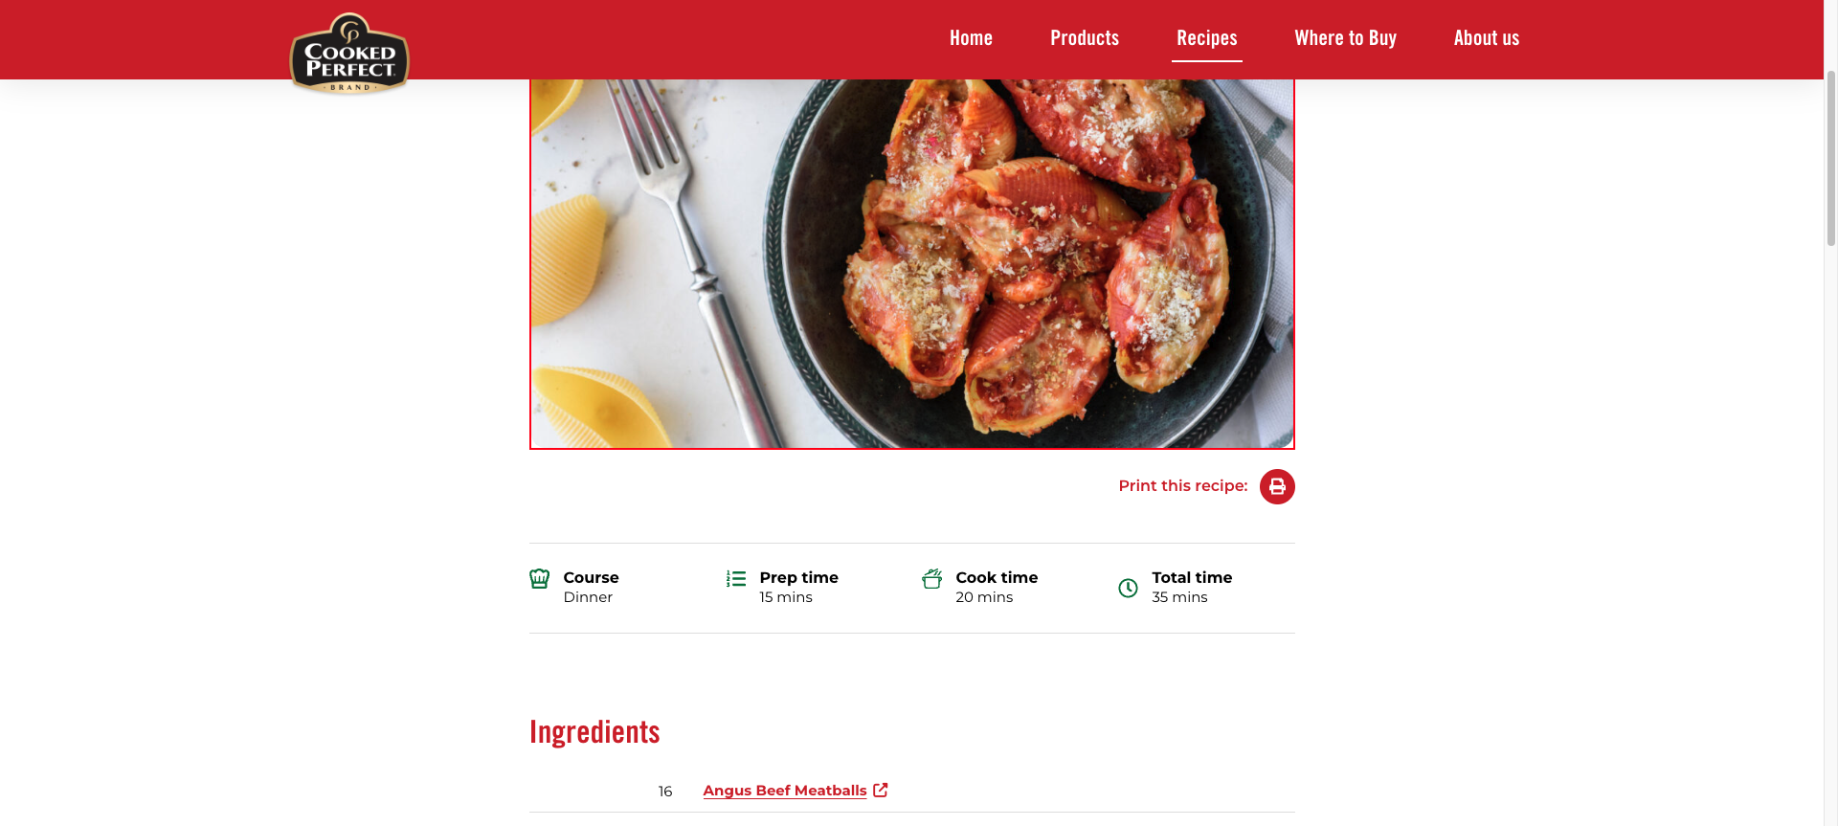Click the Cook time 20 mins text
This screenshot has height=826, width=1838.
coord(997,588)
